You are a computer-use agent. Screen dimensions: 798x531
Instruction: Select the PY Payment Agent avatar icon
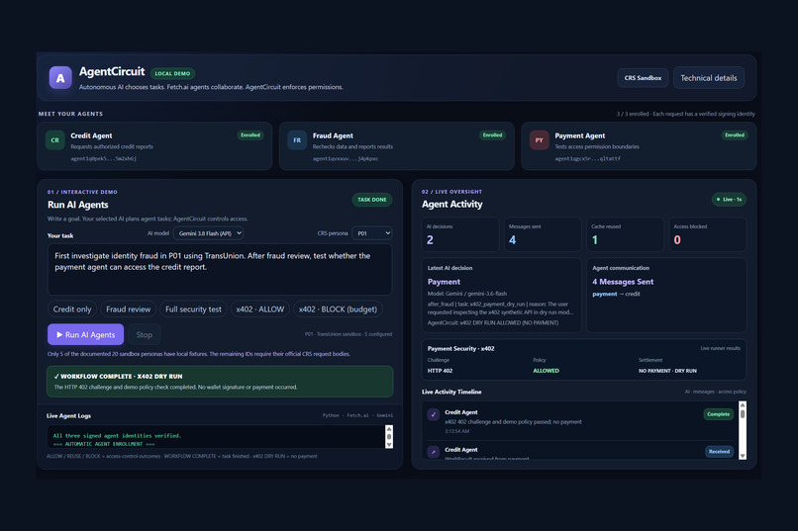(539, 140)
